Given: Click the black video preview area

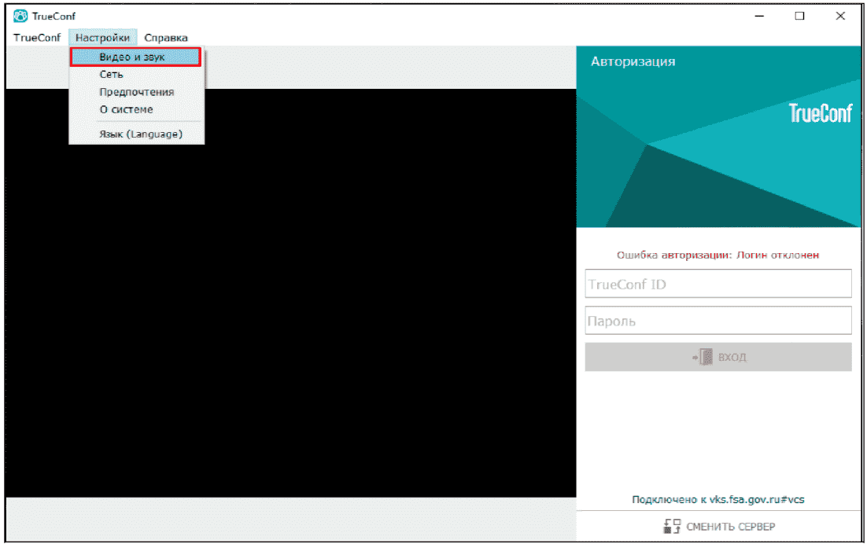Looking at the screenshot, I should point(291,309).
